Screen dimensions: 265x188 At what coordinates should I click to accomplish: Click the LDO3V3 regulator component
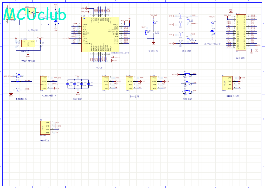[x=28, y=44]
